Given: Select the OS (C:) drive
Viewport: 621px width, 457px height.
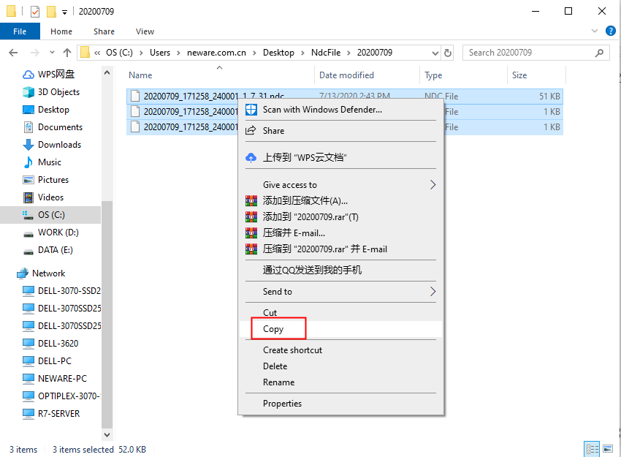Looking at the screenshot, I should 50,215.
